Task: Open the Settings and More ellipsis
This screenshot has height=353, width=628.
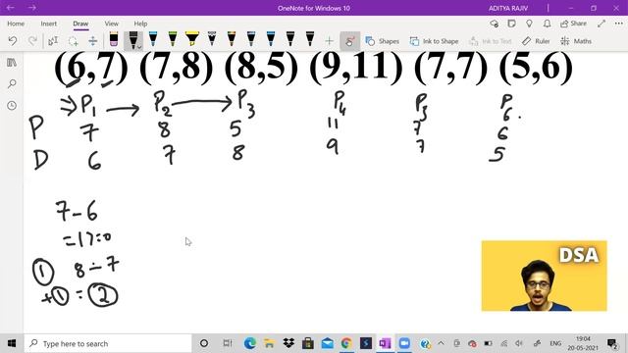Action: (x=619, y=24)
